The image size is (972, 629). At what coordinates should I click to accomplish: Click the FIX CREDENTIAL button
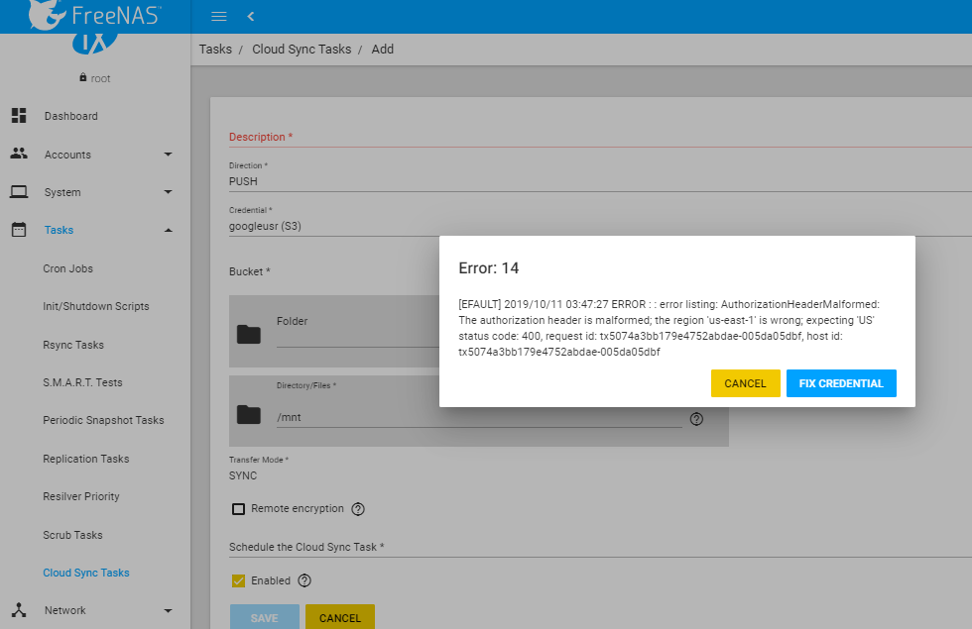(x=841, y=383)
